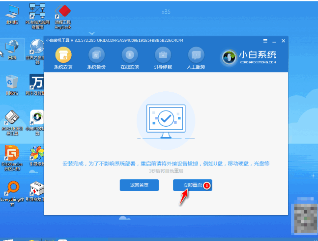Select the 网卡万能驱动 desktop icon
318x241 pixels.
[x=35, y=84]
